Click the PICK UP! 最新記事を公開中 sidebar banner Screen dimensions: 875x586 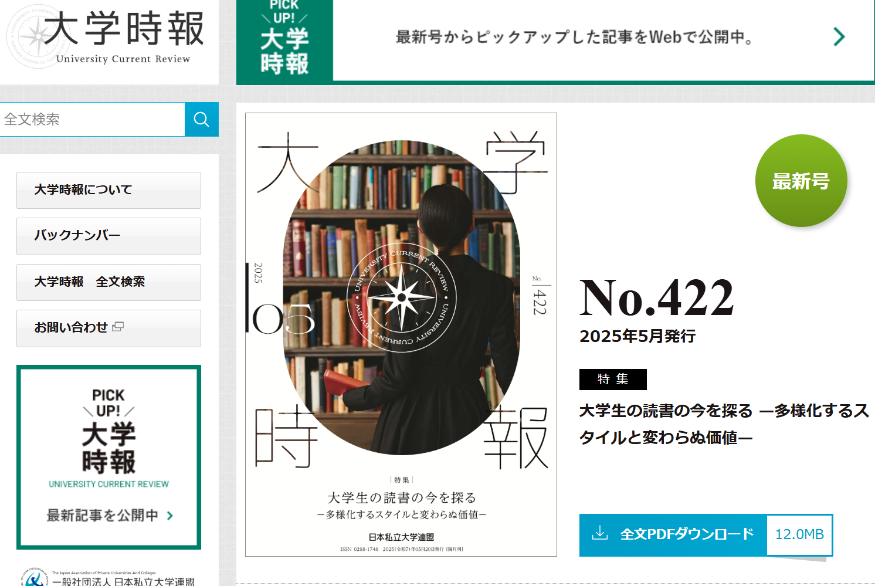pos(108,457)
